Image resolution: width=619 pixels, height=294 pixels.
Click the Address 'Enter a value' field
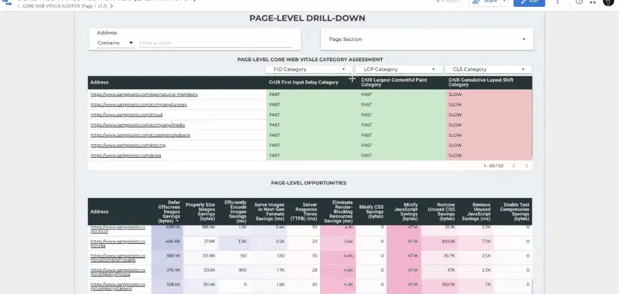coord(215,43)
